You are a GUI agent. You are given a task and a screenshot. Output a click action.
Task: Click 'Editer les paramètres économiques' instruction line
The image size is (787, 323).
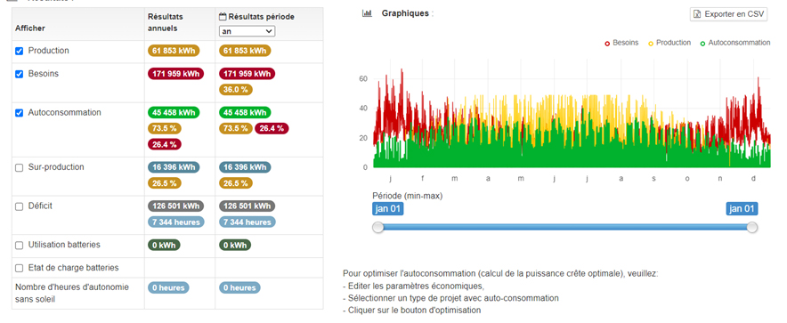pyautogui.click(x=413, y=287)
